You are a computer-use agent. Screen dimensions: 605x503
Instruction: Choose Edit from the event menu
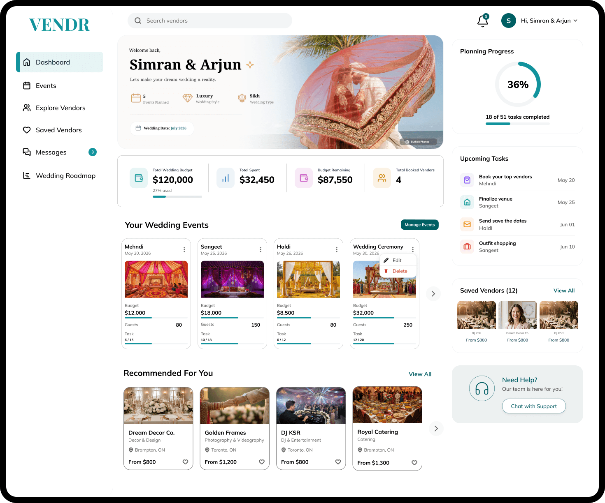coord(398,260)
